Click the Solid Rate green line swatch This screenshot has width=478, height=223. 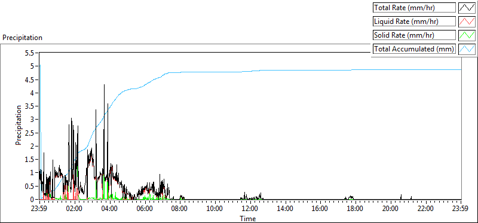click(467, 35)
